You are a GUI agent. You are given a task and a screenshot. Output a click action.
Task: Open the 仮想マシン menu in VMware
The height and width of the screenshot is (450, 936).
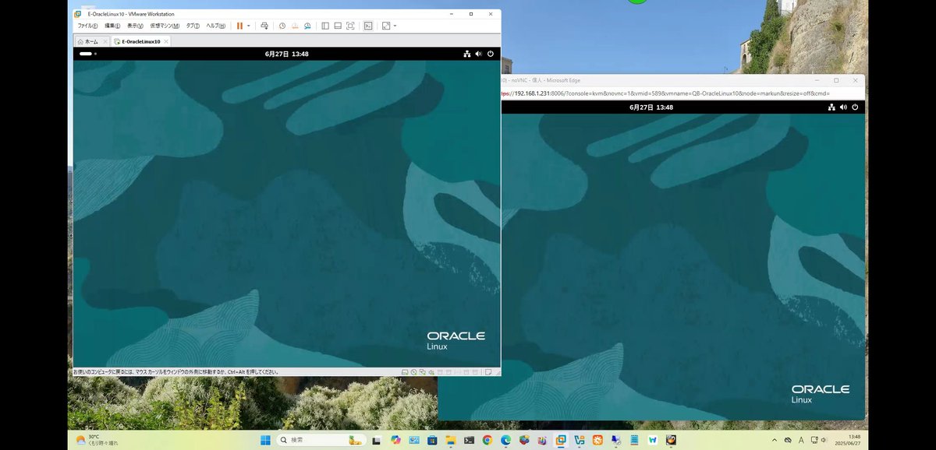(165, 26)
